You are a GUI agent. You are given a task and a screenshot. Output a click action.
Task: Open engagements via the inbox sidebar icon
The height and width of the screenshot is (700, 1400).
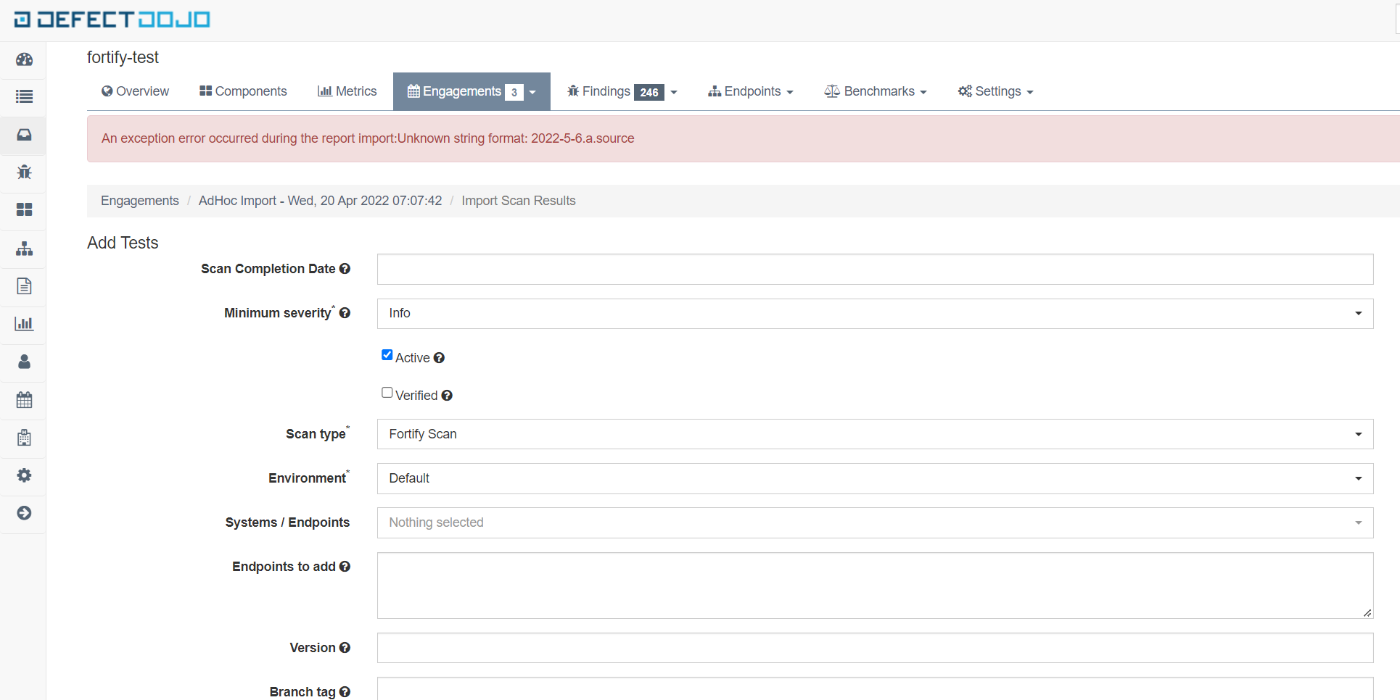tap(24, 136)
